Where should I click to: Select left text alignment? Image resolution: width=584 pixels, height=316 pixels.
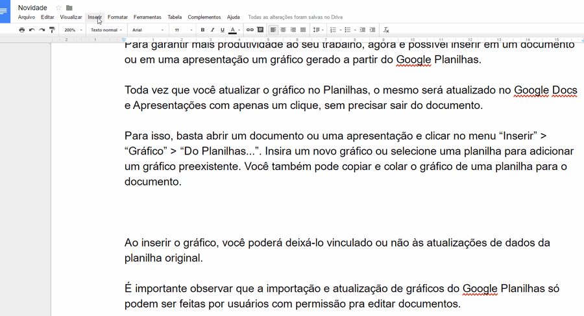[x=273, y=30]
